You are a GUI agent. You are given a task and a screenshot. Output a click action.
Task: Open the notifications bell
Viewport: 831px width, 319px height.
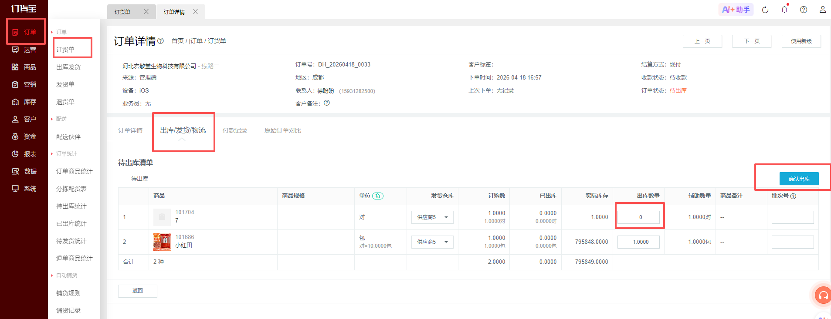784,10
